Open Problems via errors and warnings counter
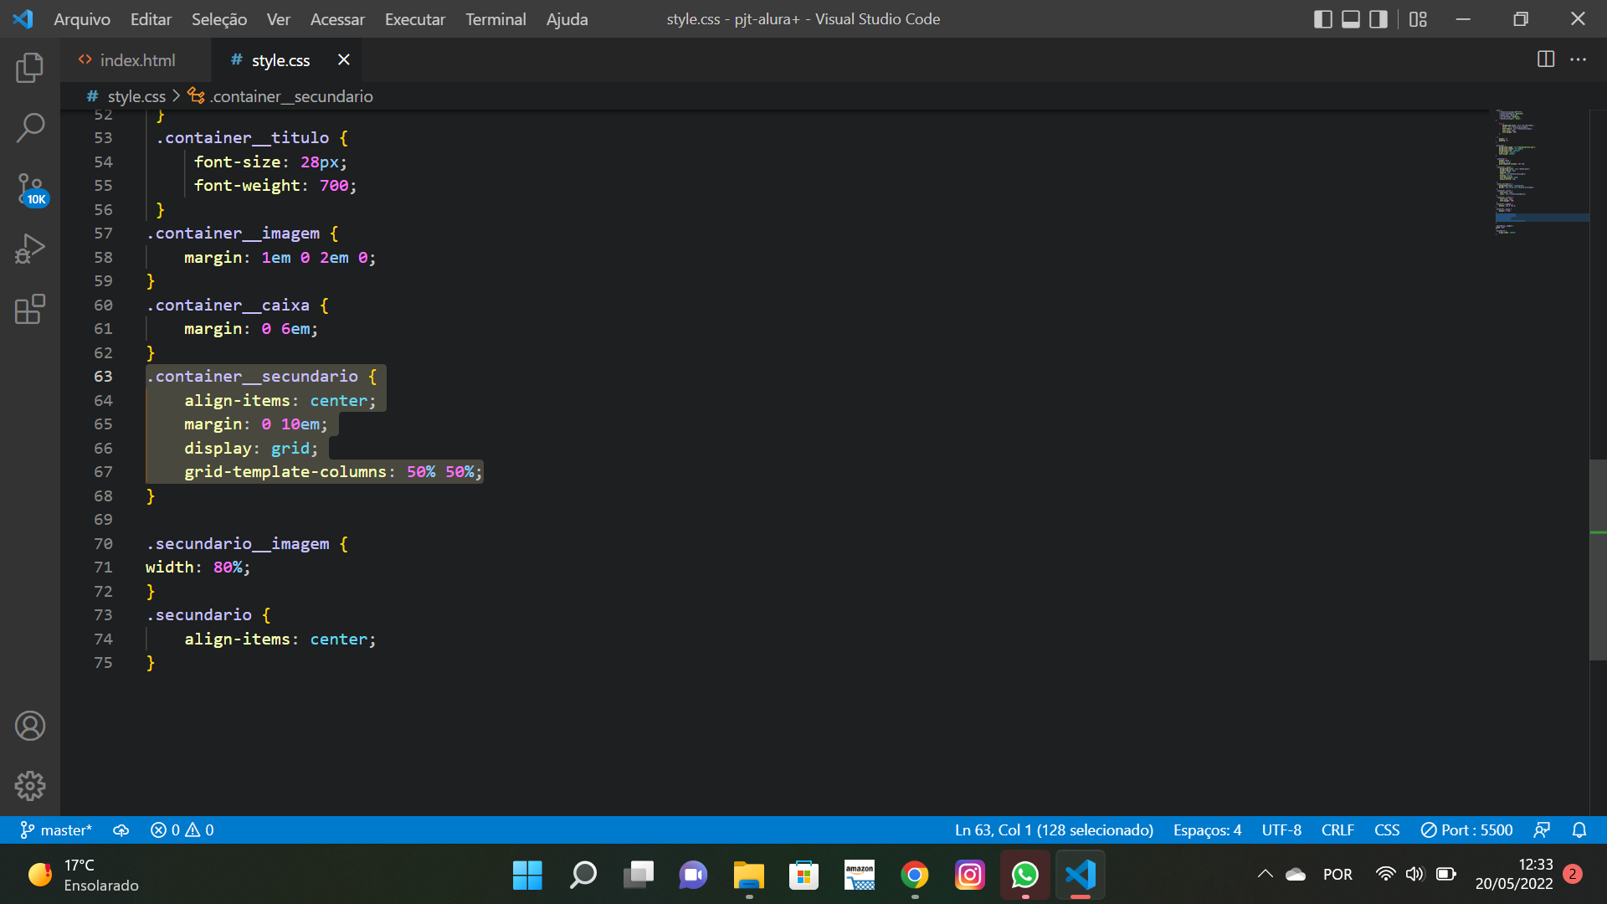1607x904 pixels. click(182, 830)
